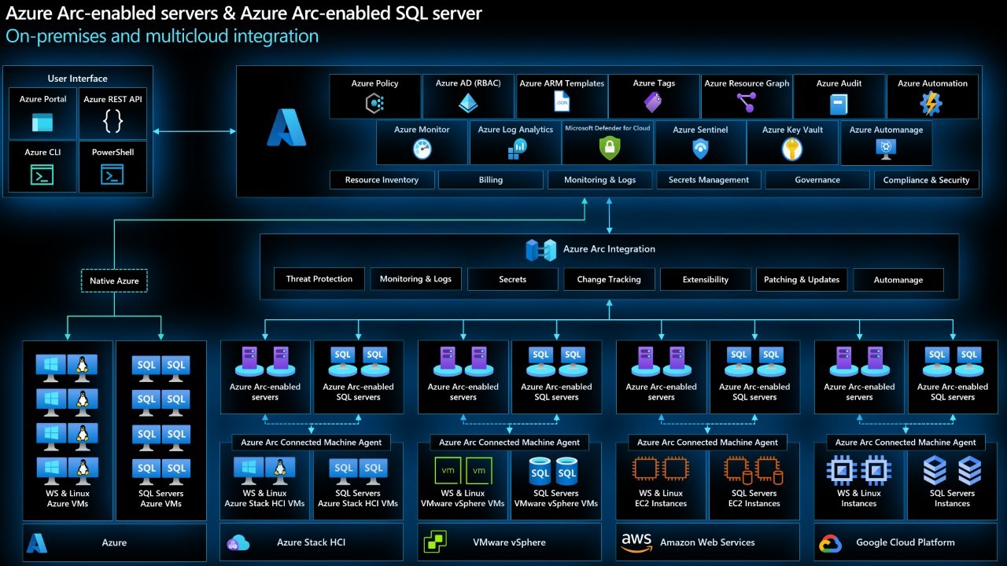
Task: Click "Azure Stack HCI" platform label text
Action: 311,542
